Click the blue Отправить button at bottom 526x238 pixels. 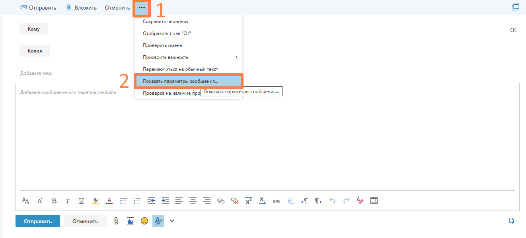click(x=38, y=221)
